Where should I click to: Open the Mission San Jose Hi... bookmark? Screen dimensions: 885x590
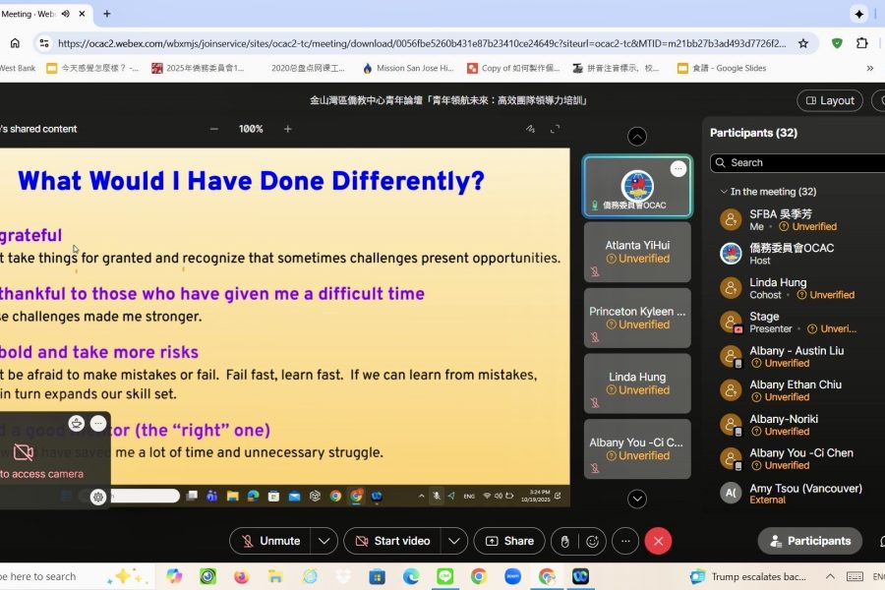coord(408,68)
